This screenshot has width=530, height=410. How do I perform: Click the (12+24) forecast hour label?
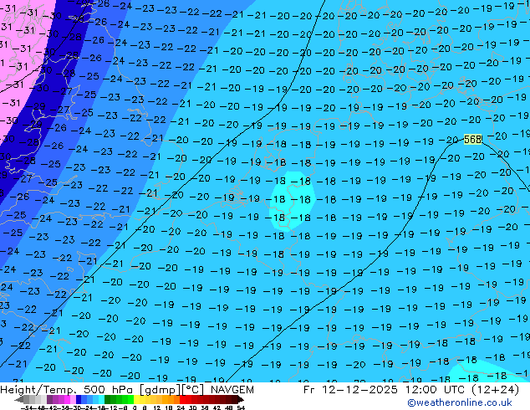click(x=493, y=390)
